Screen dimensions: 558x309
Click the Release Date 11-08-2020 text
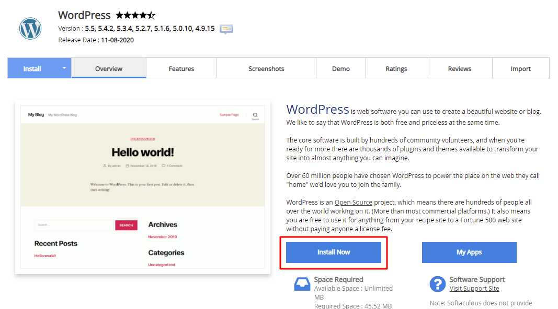pyautogui.click(x=96, y=40)
